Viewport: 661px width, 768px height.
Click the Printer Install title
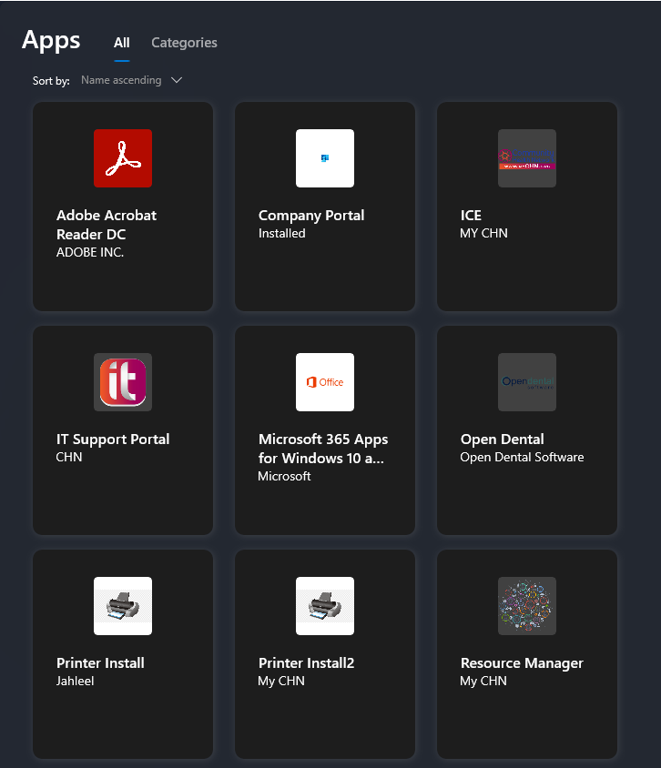tap(100, 663)
